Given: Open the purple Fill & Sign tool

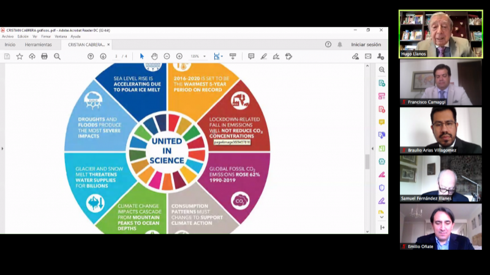Looking at the screenshot, I should pos(382,201).
